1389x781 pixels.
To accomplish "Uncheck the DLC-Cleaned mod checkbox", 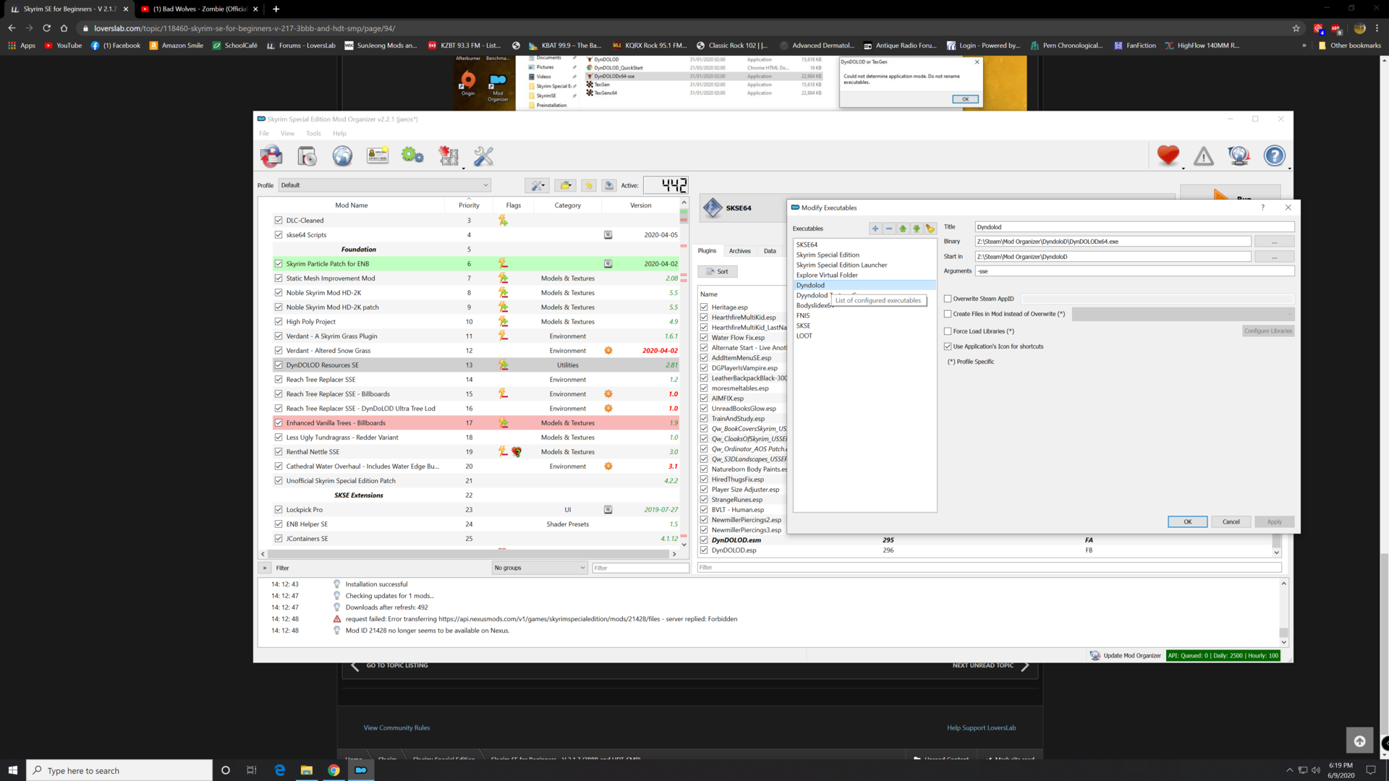I will (279, 221).
